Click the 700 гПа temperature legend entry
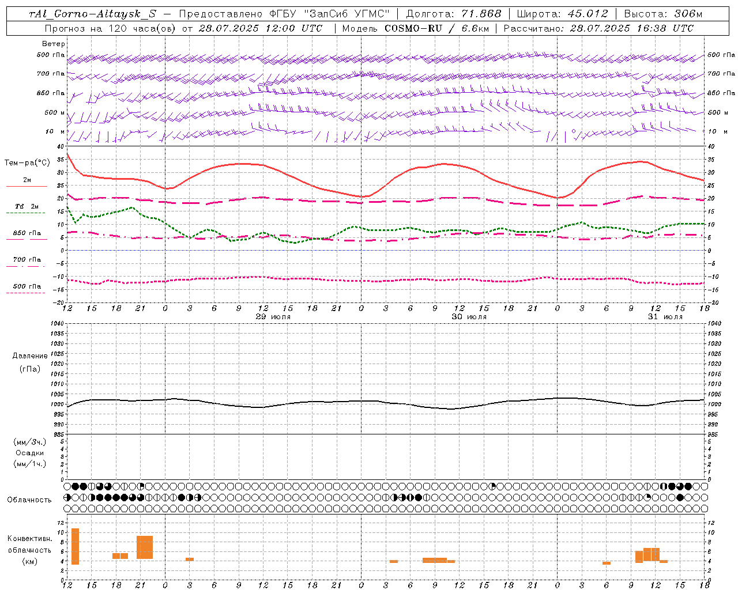This screenshot has height=590, width=738. pyautogui.click(x=27, y=260)
